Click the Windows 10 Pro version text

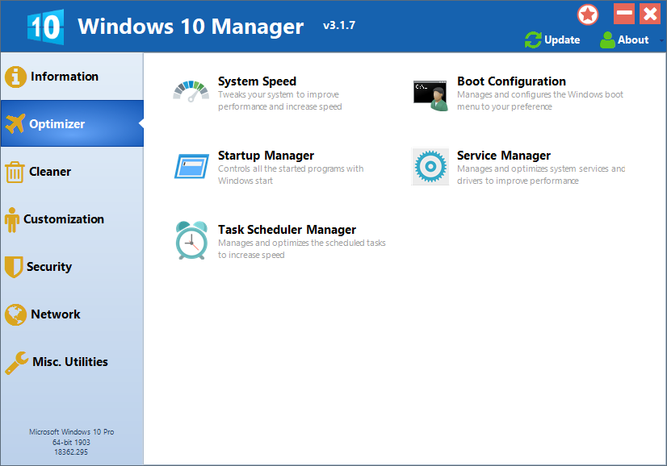click(x=71, y=431)
